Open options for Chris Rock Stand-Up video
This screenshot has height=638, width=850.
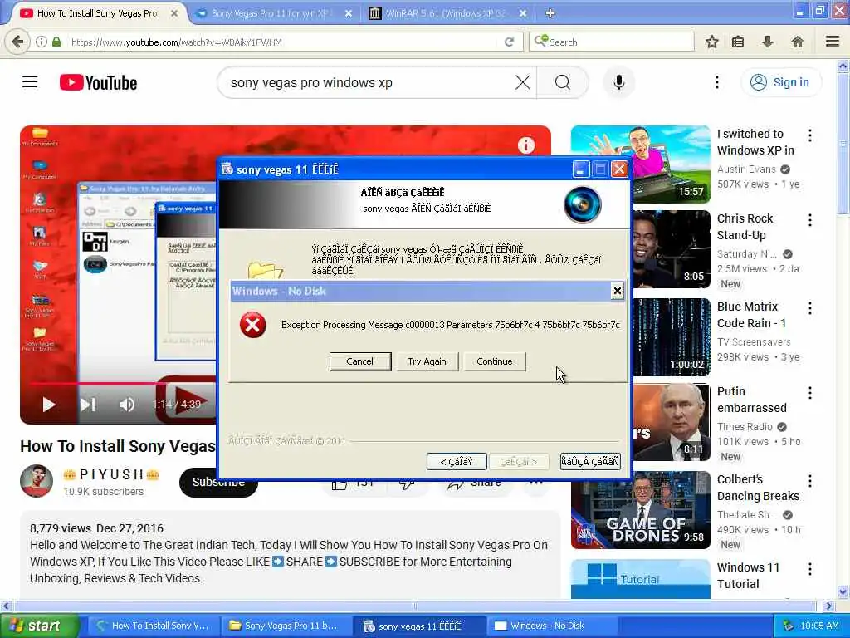(810, 220)
